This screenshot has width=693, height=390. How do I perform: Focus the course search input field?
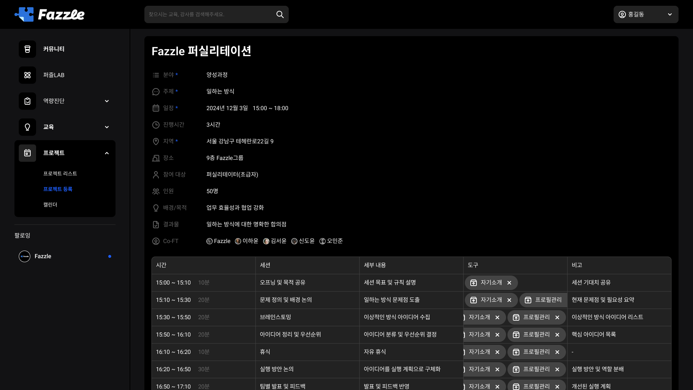click(x=209, y=14)
